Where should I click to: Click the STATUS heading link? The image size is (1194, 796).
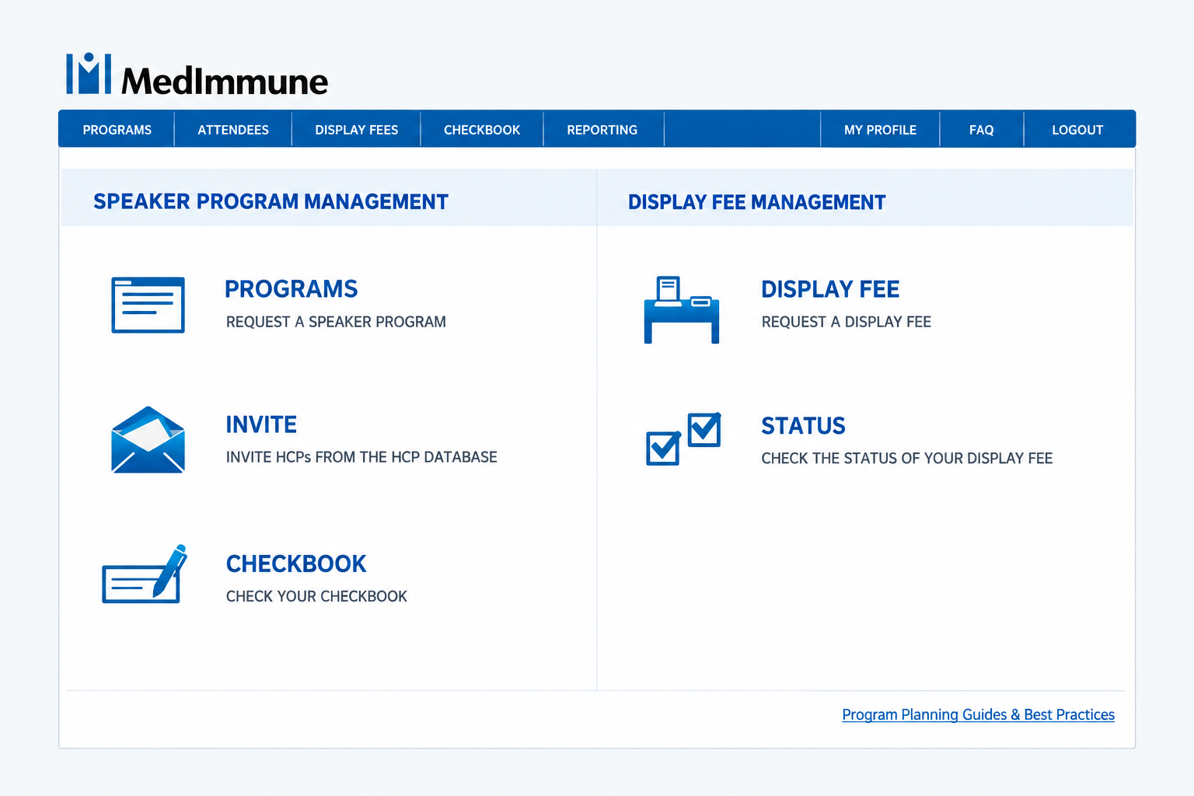point(803,426)
